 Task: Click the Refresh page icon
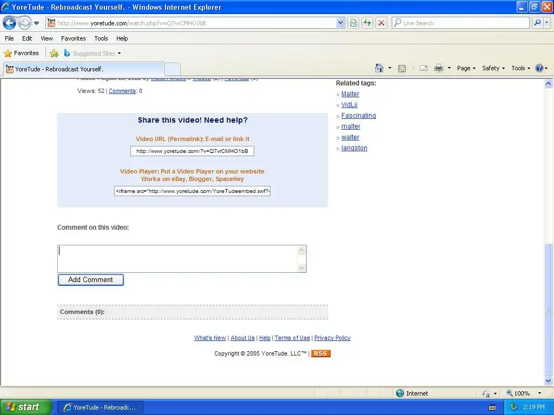pos(367,23)
